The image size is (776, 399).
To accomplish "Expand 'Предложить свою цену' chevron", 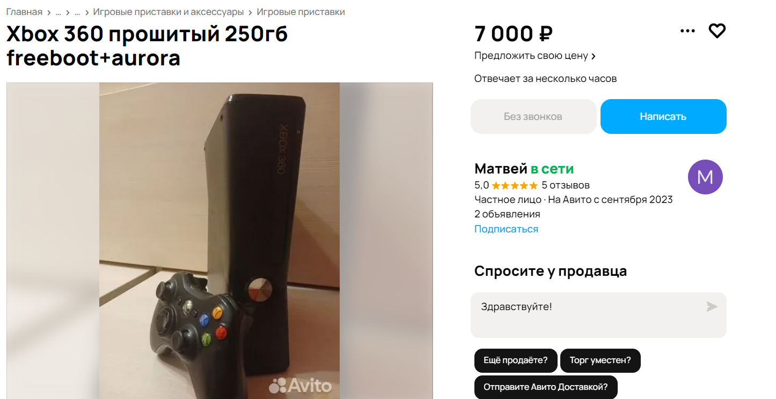I will point(593,56).
